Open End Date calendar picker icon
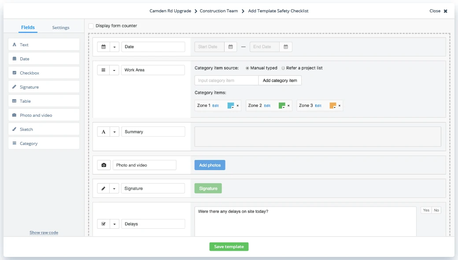Image resolution: width=458 pixels, height=260 pixels. [286, 47]
